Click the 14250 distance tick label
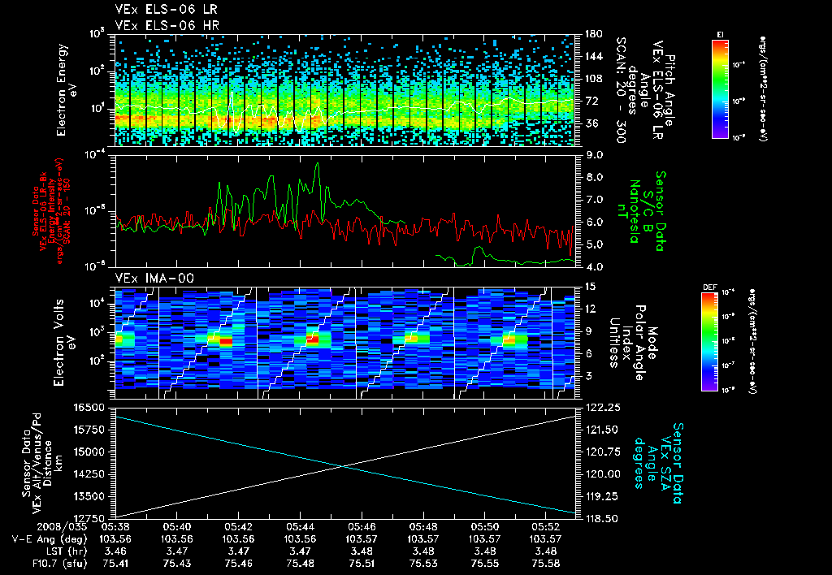This screenshot has width=832, height=575. pyautogui.click(x=89, y=474)
